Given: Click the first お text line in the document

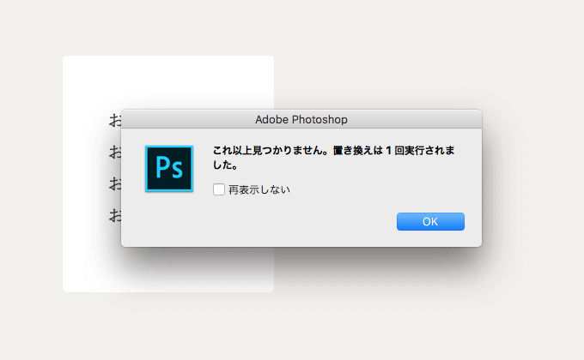Looking at the screenshot, I should point(115,120).
